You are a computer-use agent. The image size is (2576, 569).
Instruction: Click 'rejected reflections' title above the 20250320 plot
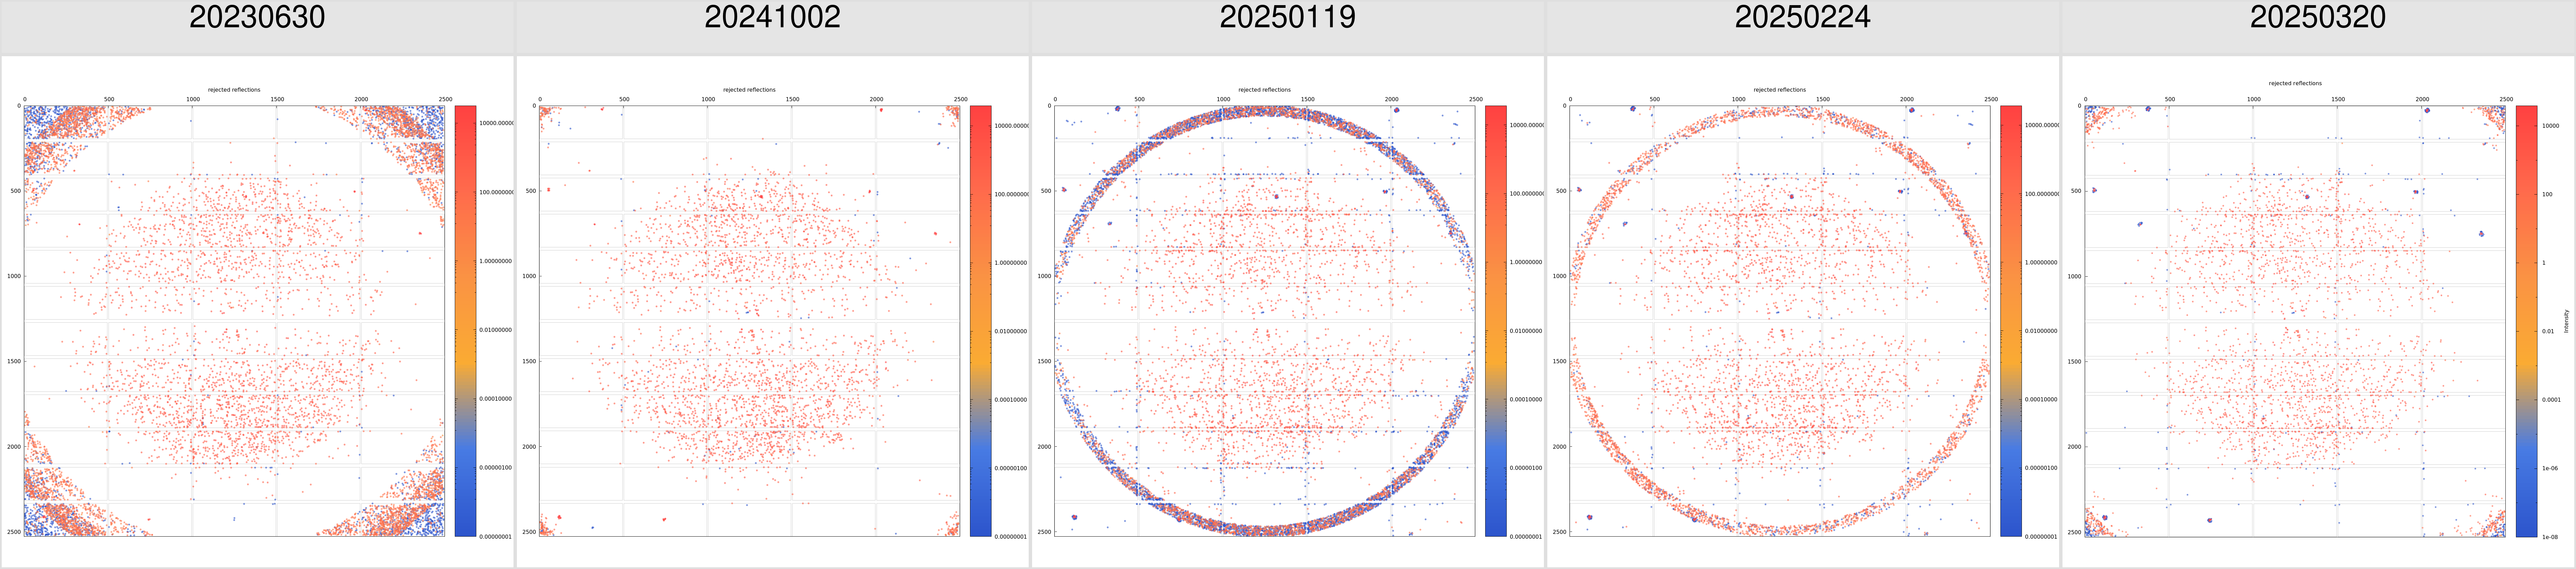tap(2295, 84)
